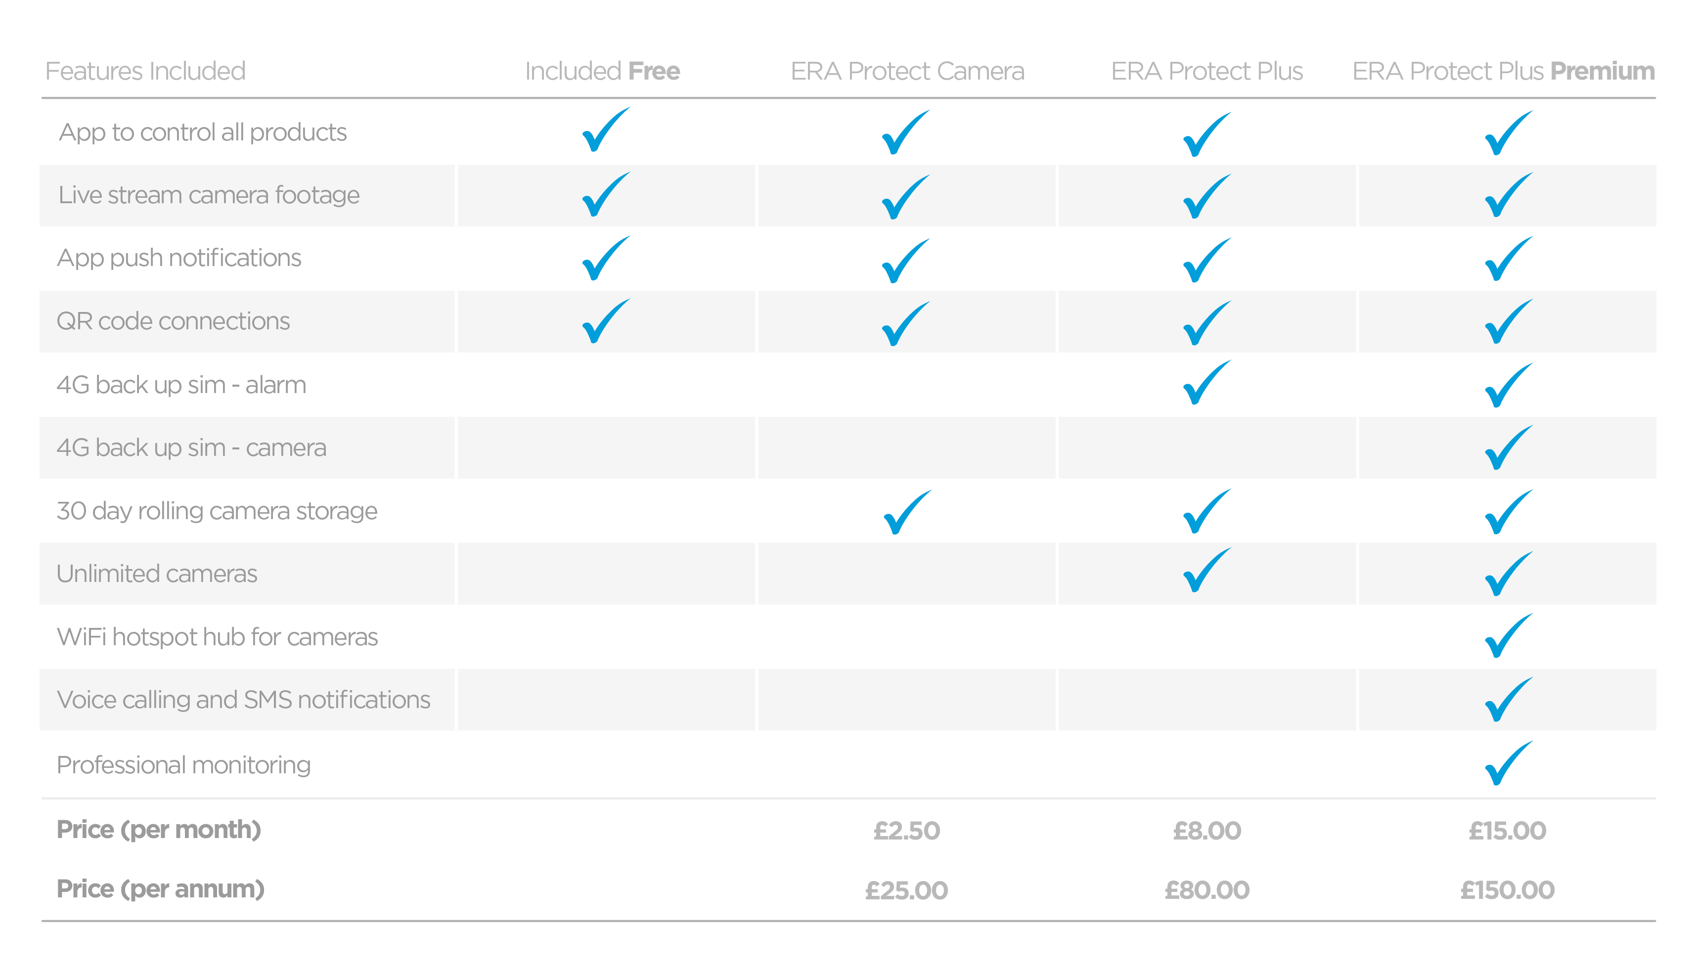Image resolution: width=1692 pixels, height=974 pixels.
Task: Click the £150.00 annual price
Action: pyautogui.click(x=1507, y=890)
